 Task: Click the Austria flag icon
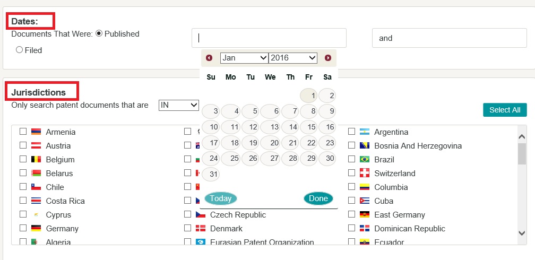(36, 145)
